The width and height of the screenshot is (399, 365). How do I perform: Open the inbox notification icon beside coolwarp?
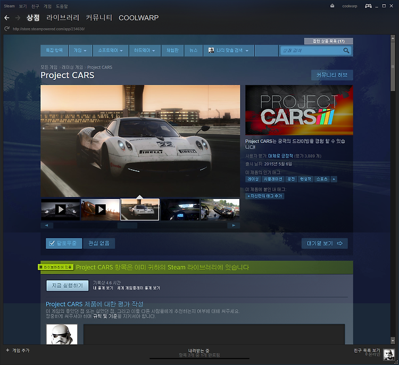coord(332,6)
